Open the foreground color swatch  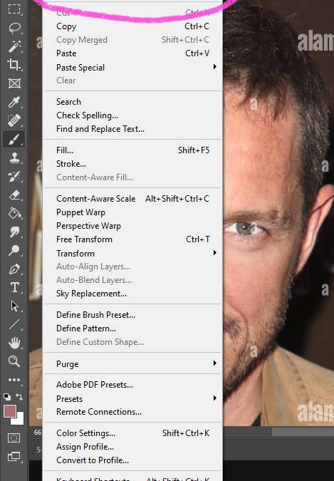[9, 411]
